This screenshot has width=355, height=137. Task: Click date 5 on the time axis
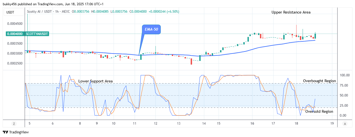point(30,124)
